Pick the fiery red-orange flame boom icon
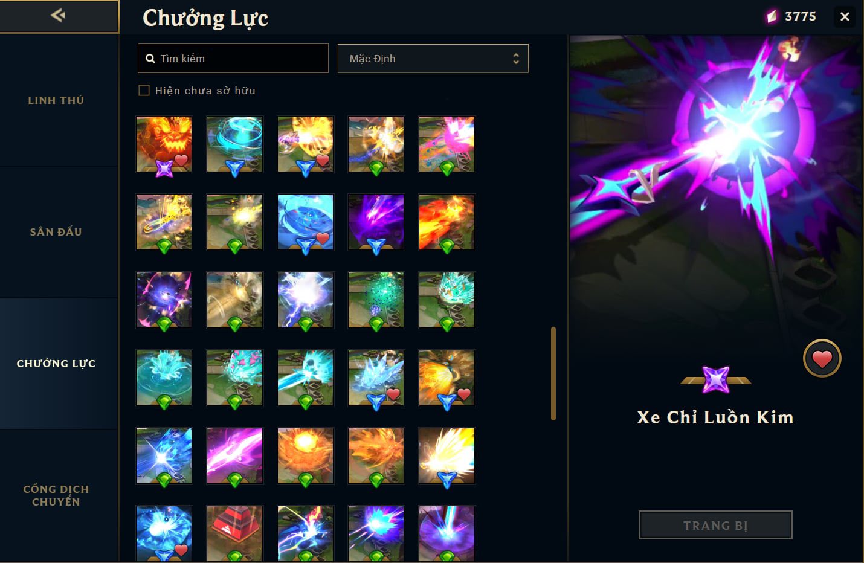The image size is (864, 563). tap(447, 222)
